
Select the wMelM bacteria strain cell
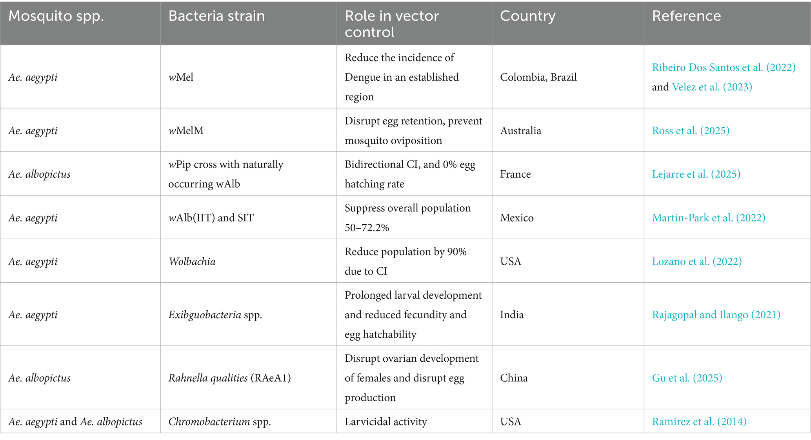186,130
